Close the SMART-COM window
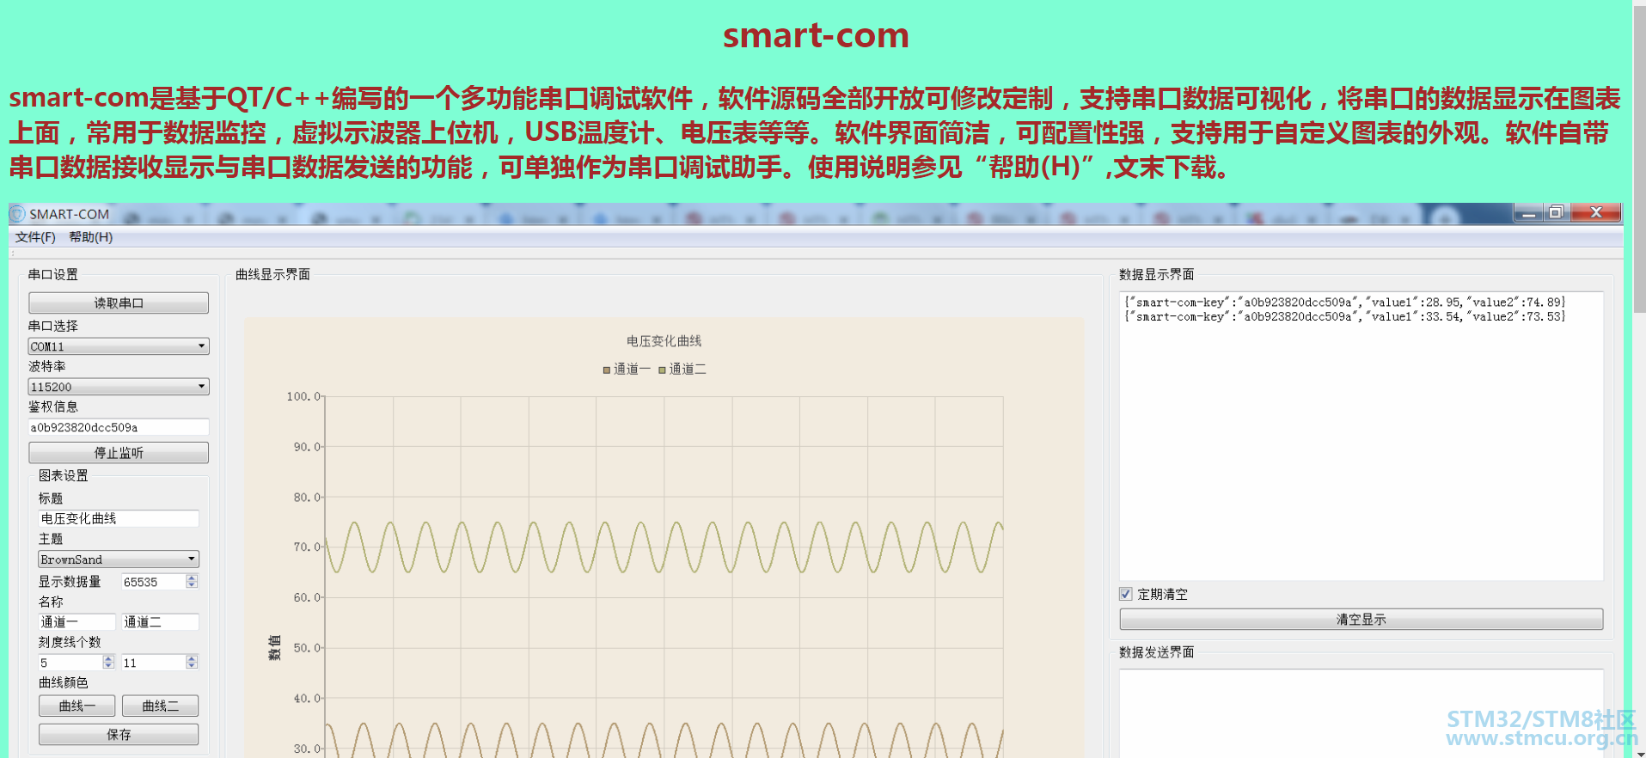This screenshot has height=758, width=1646. pos(1596,213)
